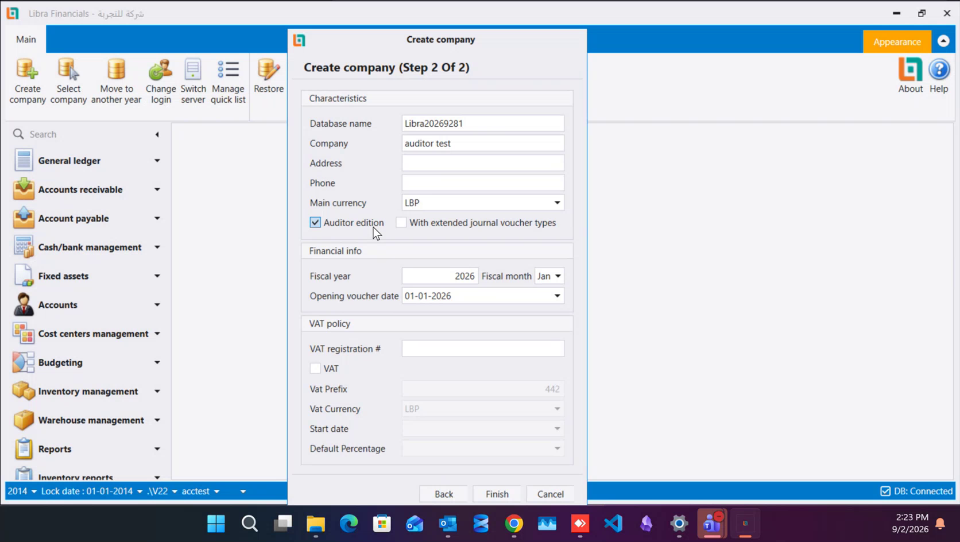
Task: Open Accounts receivable module
Action: coord(86,189)
